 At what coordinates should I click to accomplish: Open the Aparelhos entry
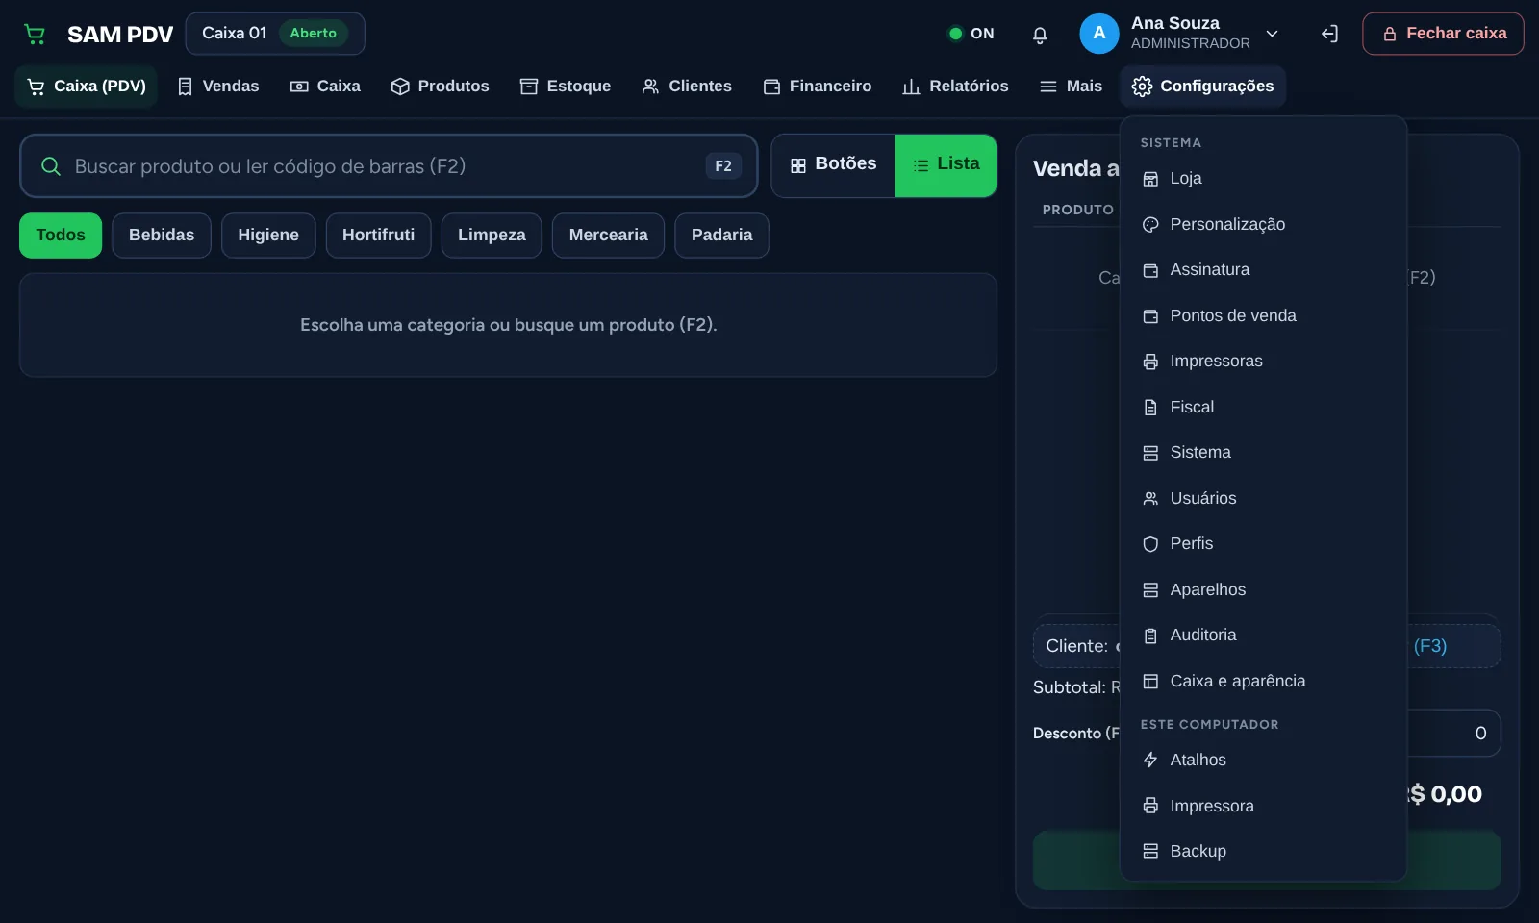coord(1263,589)
